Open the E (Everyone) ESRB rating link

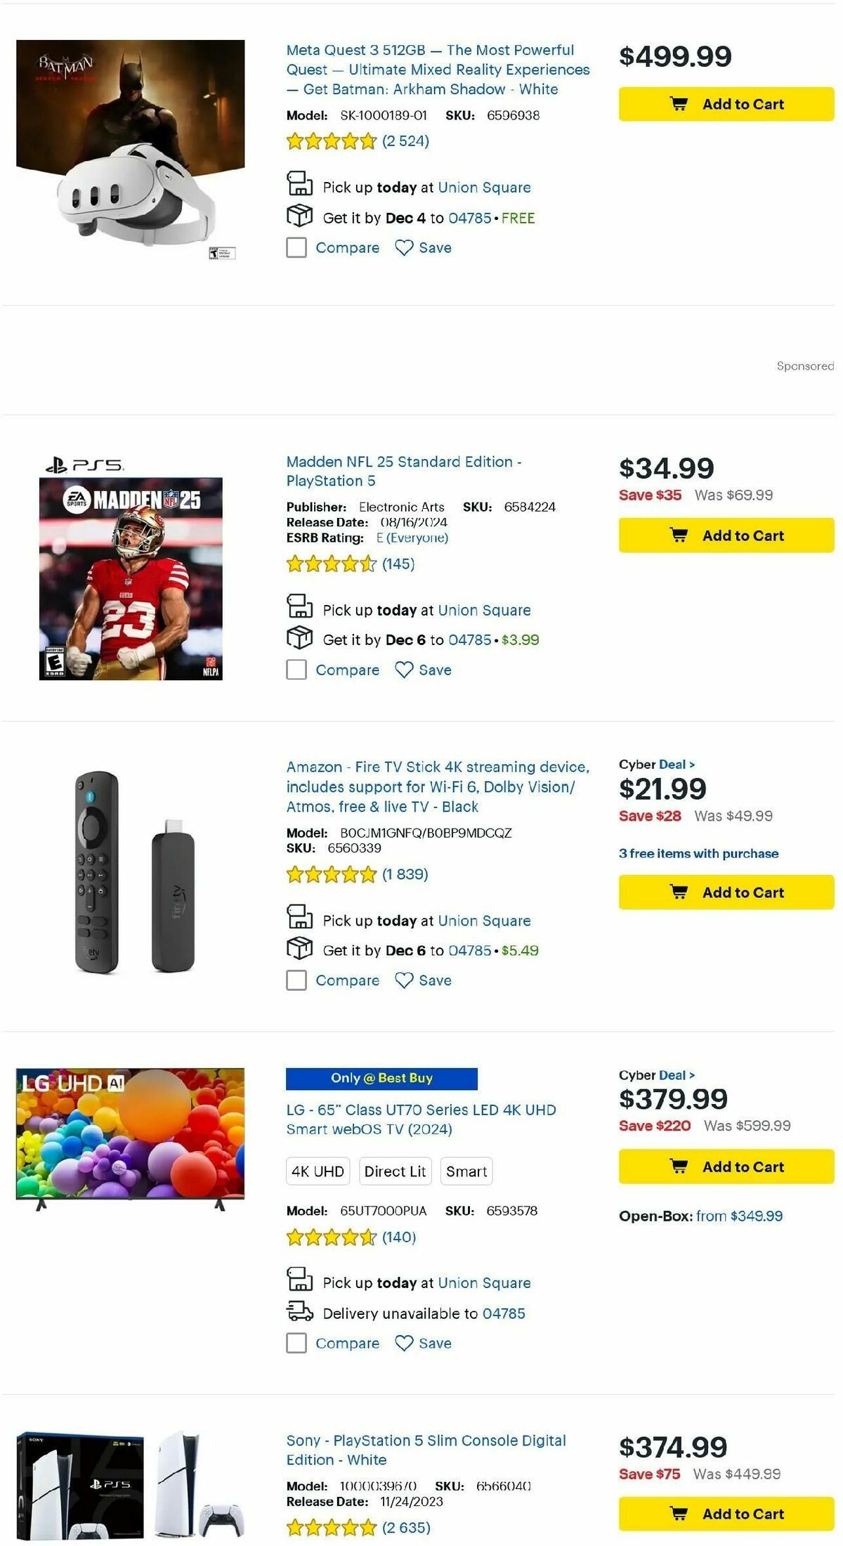[412, 537]
